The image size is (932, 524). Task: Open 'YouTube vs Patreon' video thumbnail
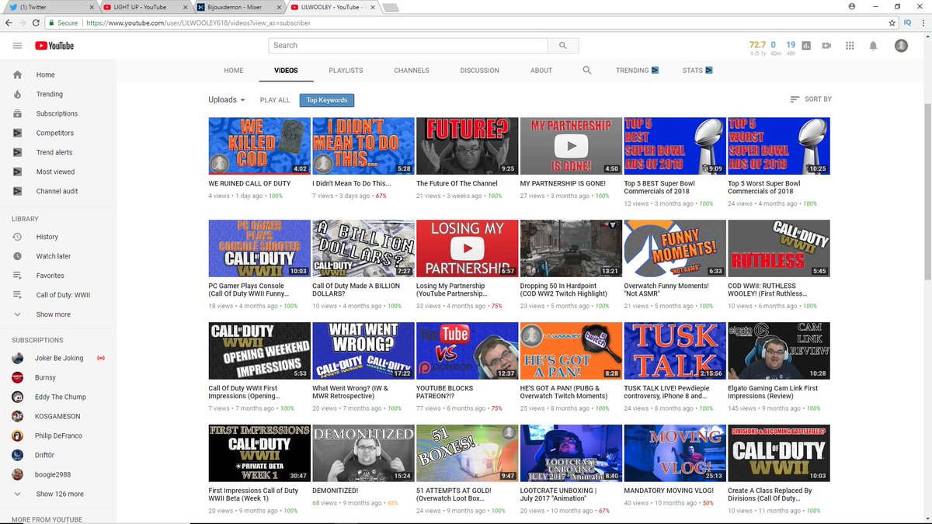[x=467, y=351]
